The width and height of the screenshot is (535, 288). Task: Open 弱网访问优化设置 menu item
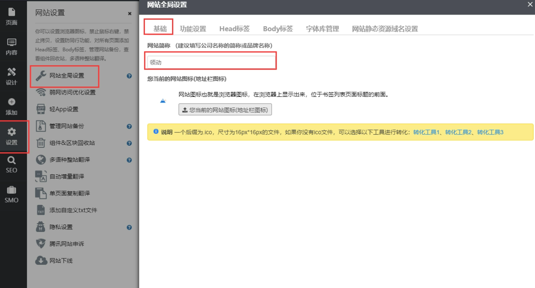[72, 92]
